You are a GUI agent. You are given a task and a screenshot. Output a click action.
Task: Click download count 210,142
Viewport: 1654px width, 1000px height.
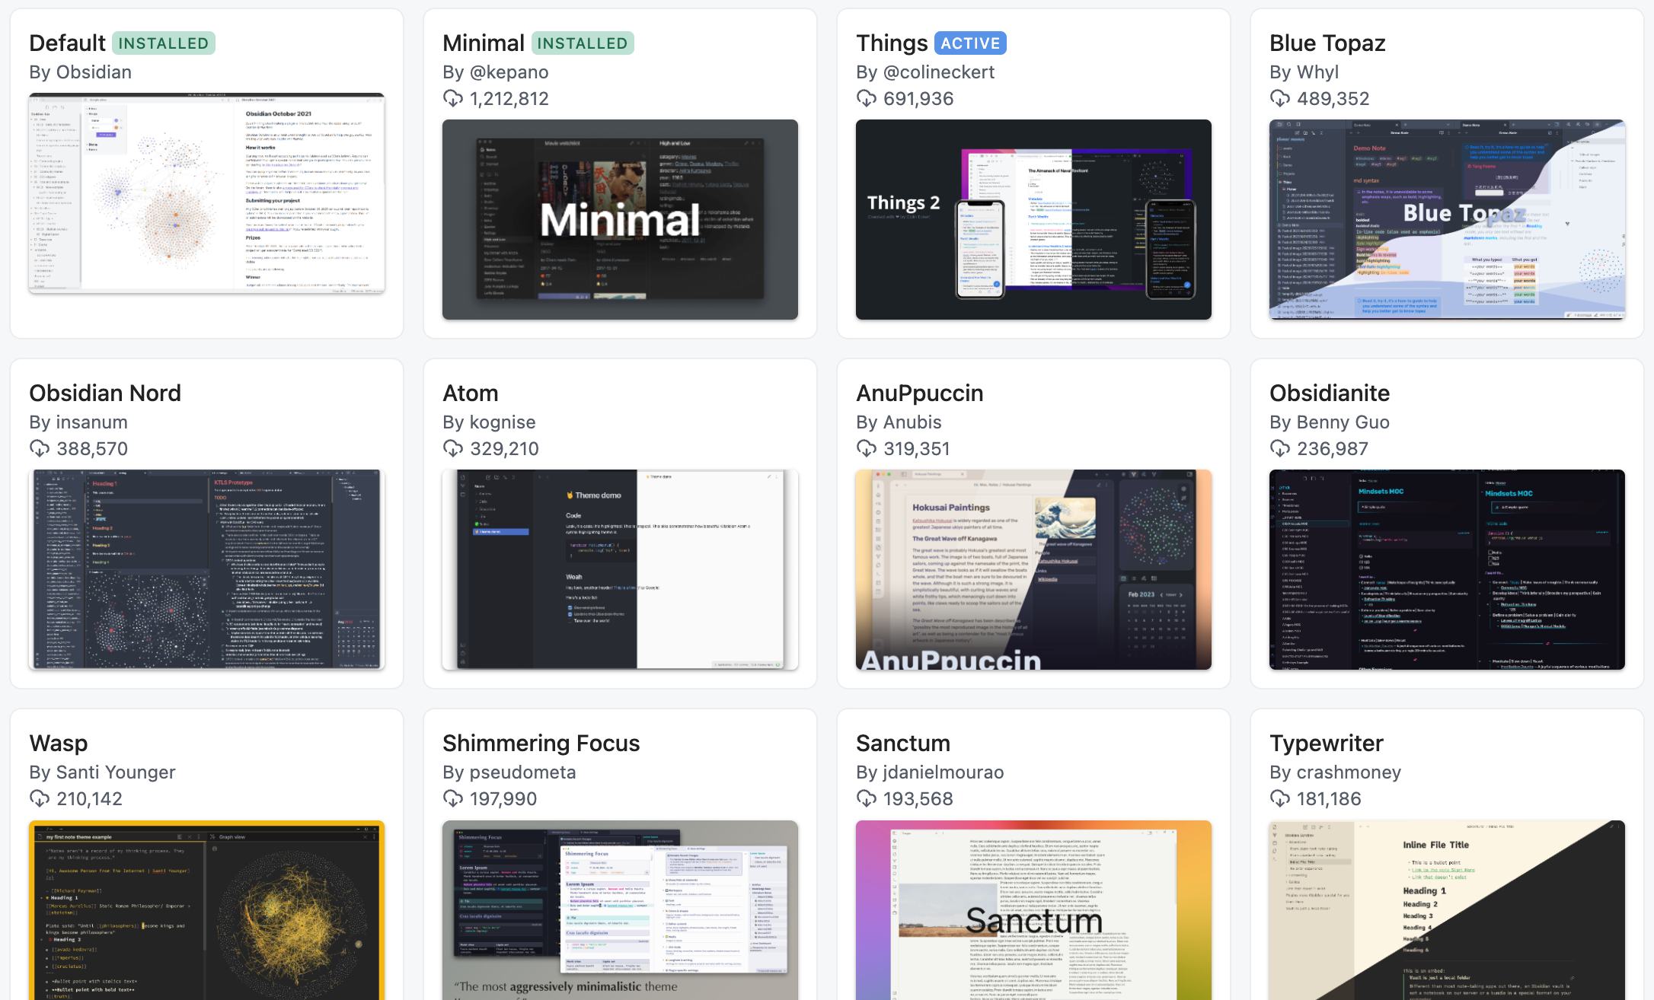tap(89, 799)
